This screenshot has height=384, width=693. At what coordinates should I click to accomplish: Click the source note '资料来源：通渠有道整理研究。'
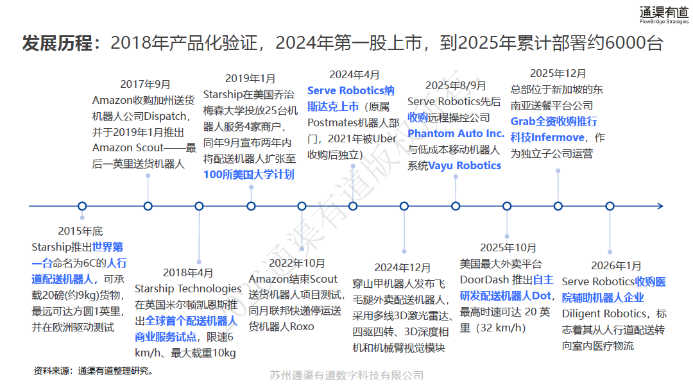94,371
